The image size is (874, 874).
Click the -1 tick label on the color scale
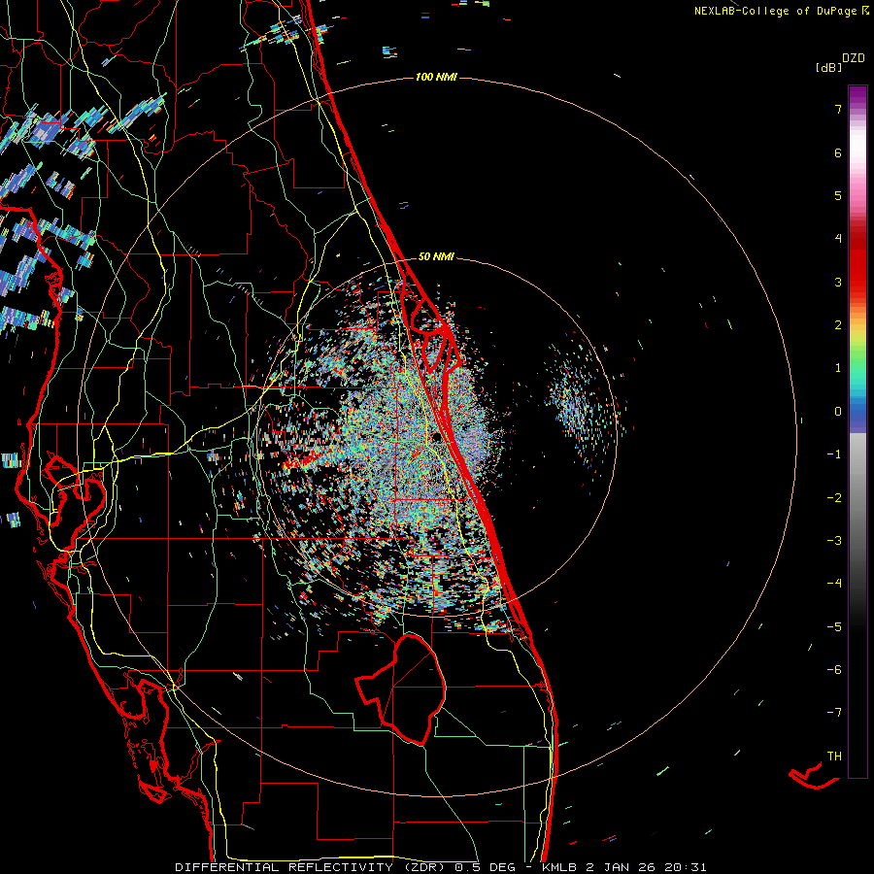834,454
